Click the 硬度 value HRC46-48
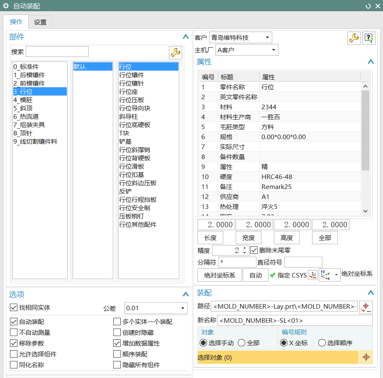Image resolution: width=383 pixels, height=378 pixels. click(310, 177)
